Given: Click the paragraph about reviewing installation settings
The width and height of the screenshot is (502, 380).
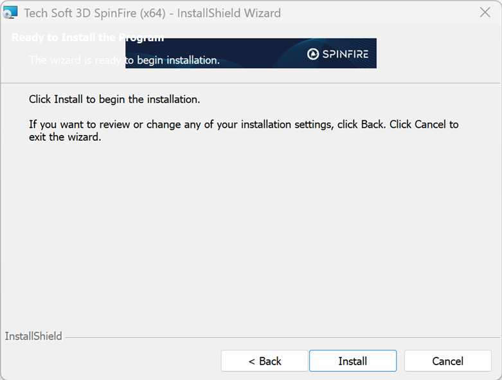Looking at the screenshot, I should [244, 124].
